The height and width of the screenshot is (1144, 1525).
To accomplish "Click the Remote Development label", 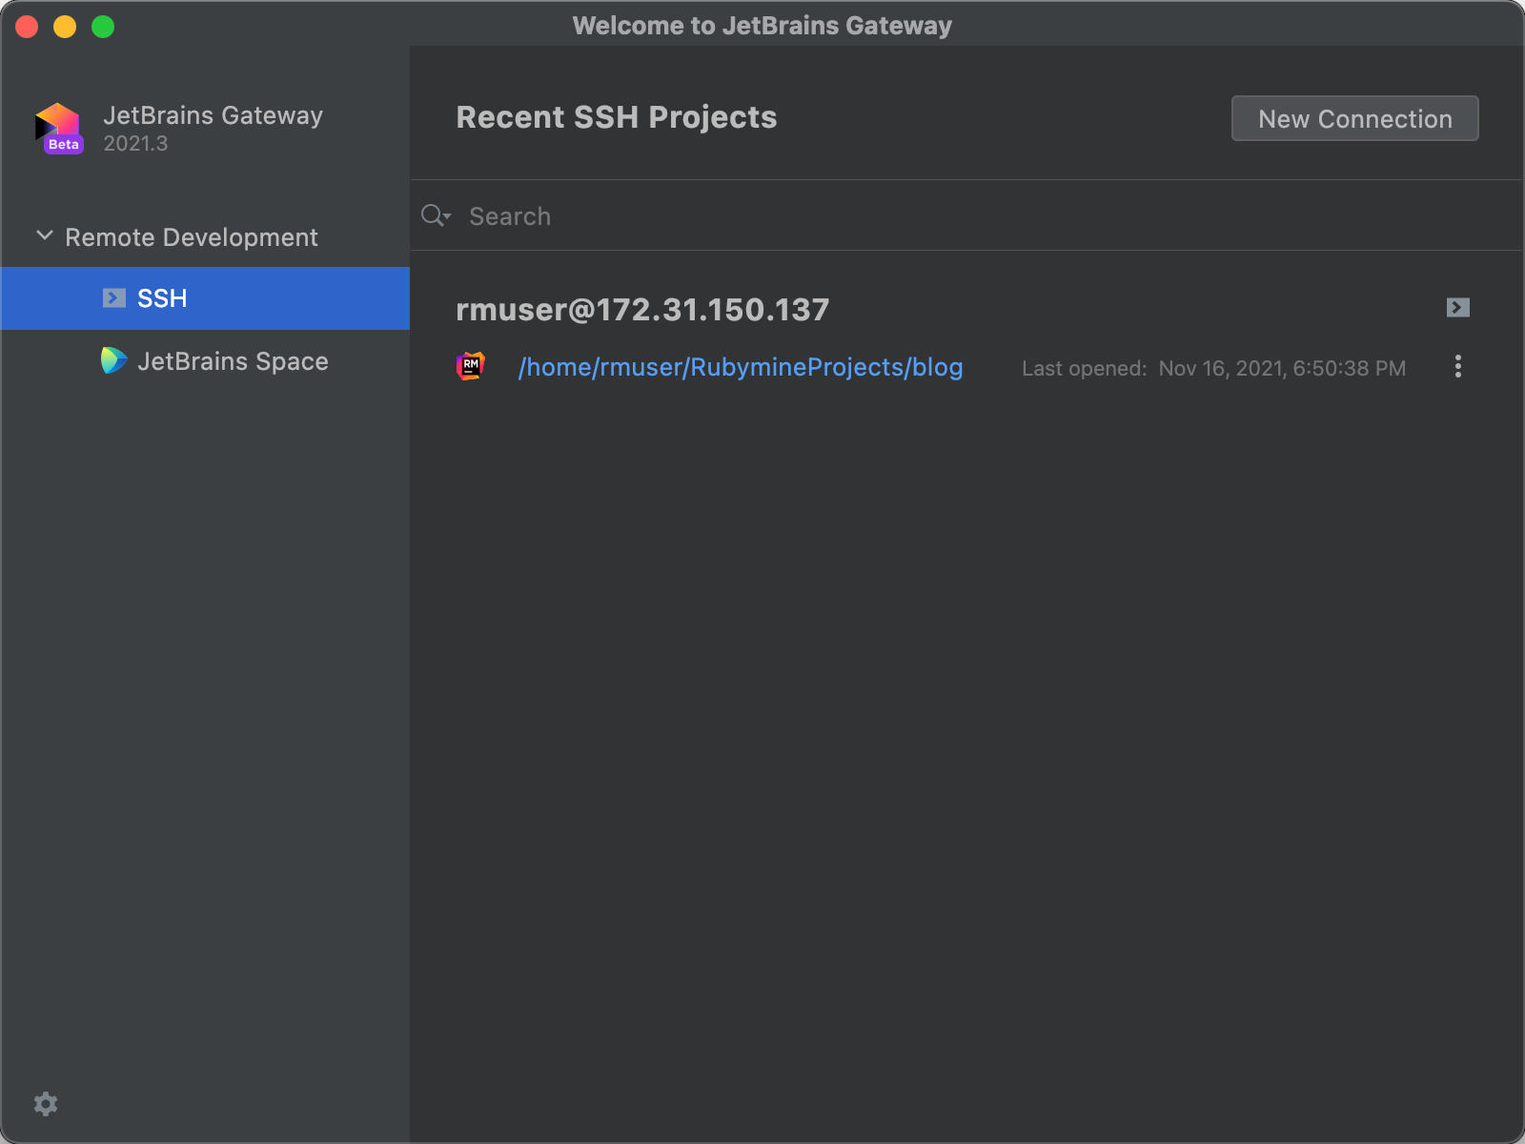I will click(191, 237).
